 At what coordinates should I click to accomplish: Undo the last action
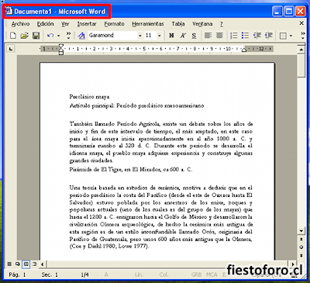click(x=50, y=36)
